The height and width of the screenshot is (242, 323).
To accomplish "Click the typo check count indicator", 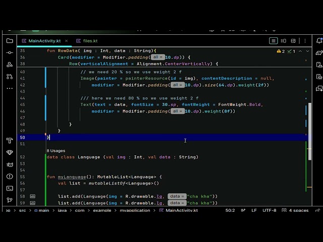I will 291,51.
